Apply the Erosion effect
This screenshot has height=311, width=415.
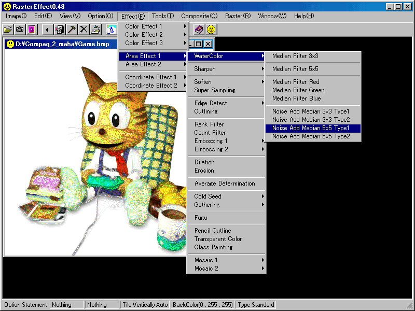click(x=227, y=171)
